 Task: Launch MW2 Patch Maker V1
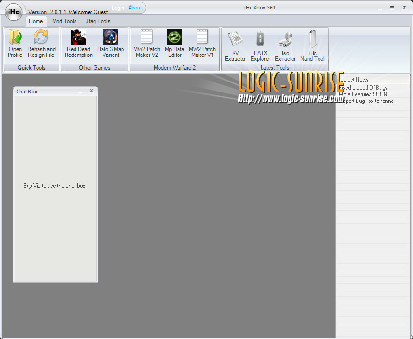pyautogui.click(x=202, y=44)
